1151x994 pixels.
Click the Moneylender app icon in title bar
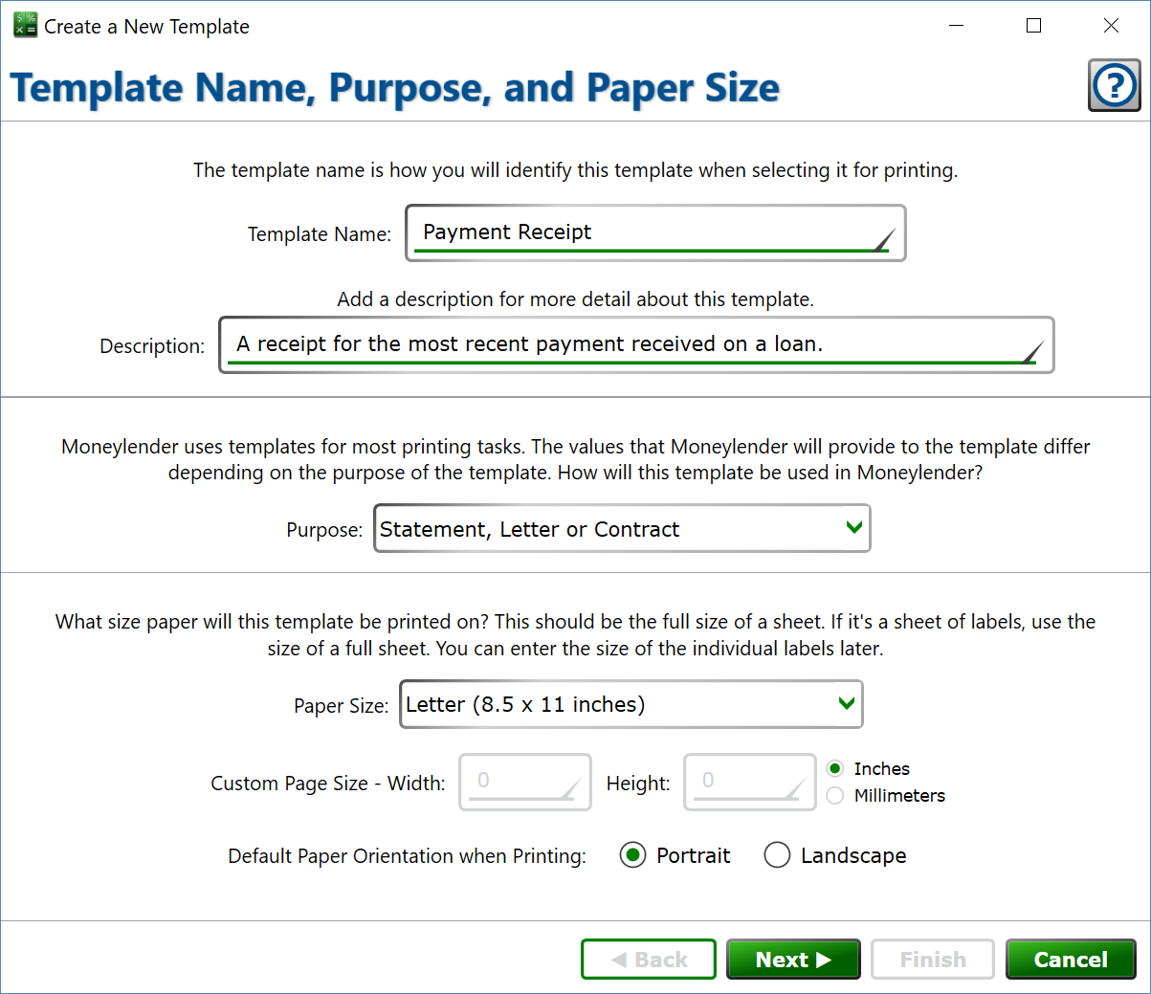point(25,26)
